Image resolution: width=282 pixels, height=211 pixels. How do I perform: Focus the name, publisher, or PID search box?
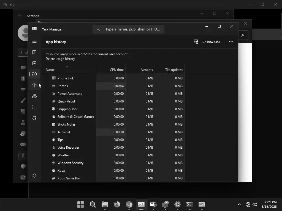click(128, 29)
